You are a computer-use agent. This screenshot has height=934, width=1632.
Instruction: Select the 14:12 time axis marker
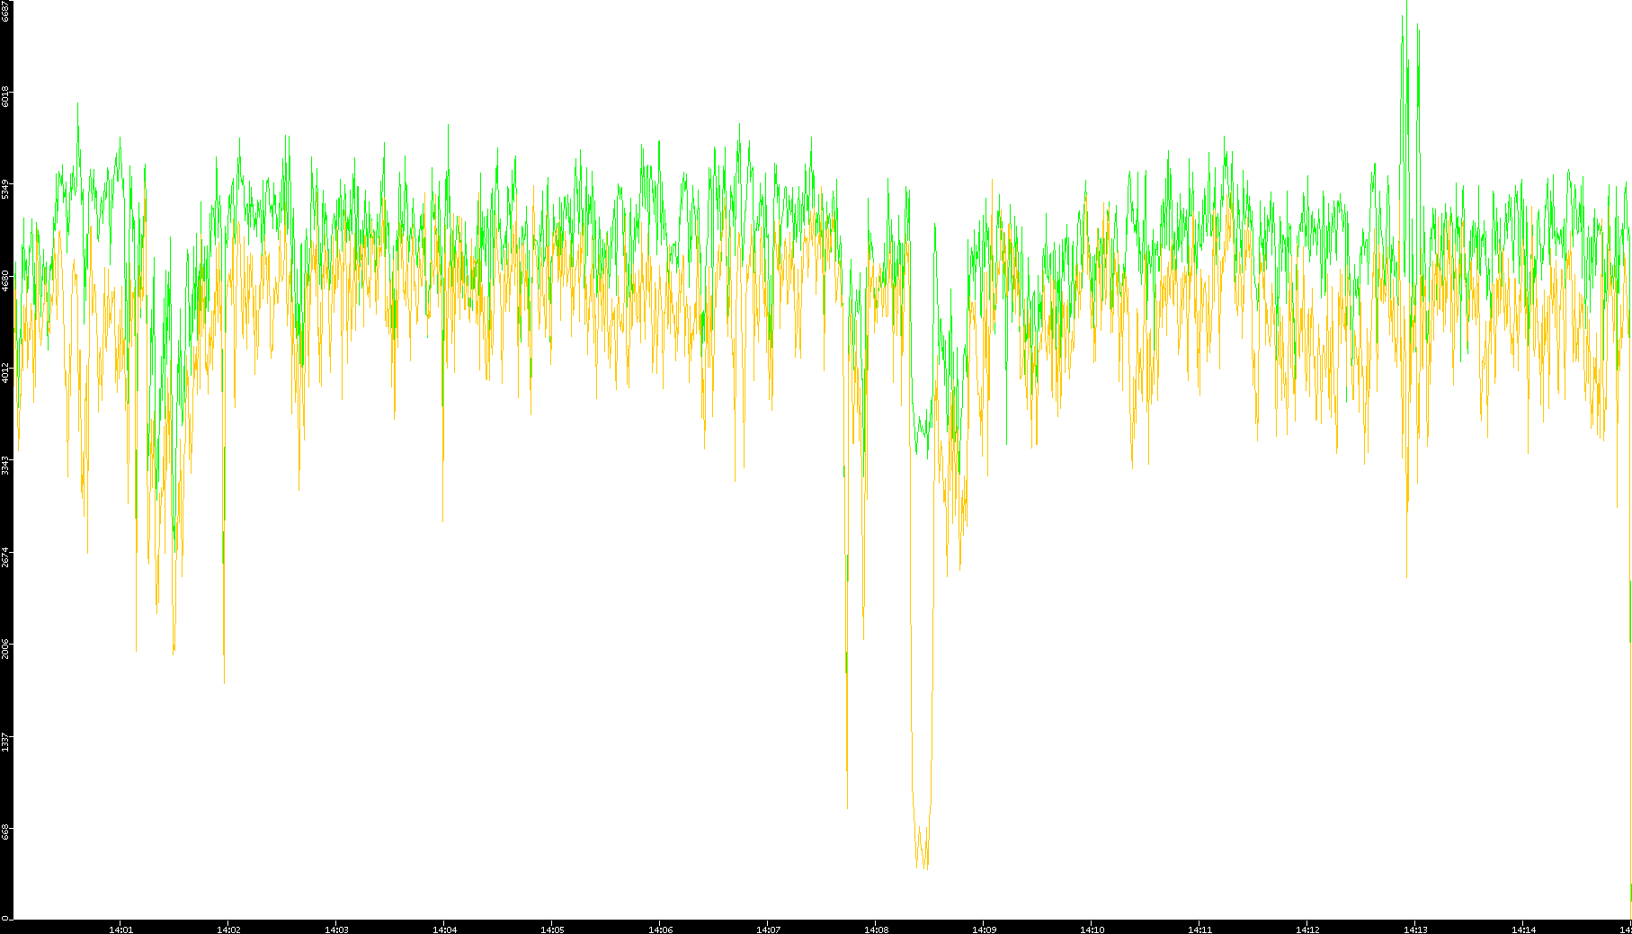tap(1307, 929)
